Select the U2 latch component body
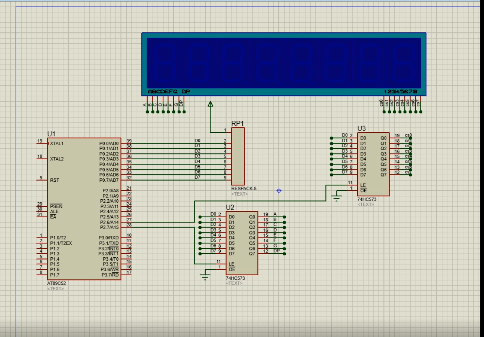 tap(242, 243)
